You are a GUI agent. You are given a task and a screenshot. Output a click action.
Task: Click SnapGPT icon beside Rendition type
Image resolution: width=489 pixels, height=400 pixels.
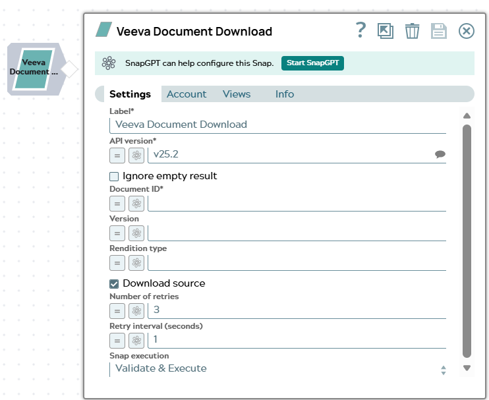tap(136, 263)
